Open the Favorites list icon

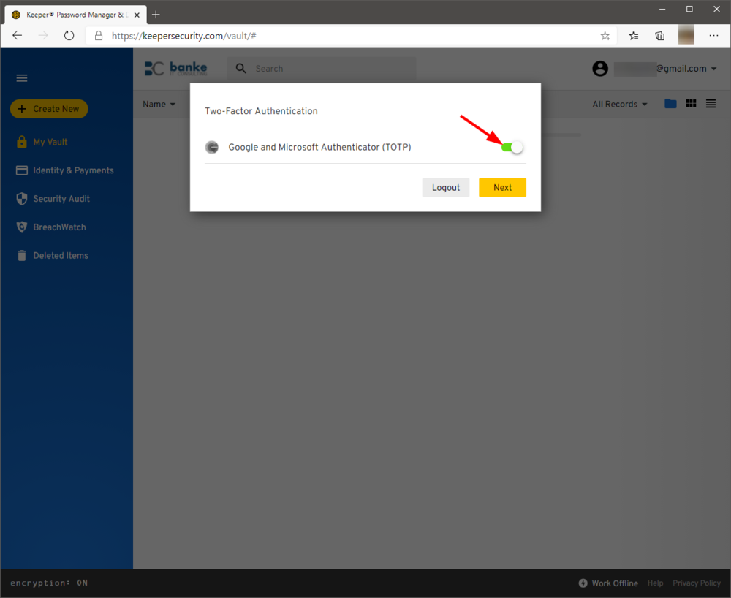tap(633, 36)
